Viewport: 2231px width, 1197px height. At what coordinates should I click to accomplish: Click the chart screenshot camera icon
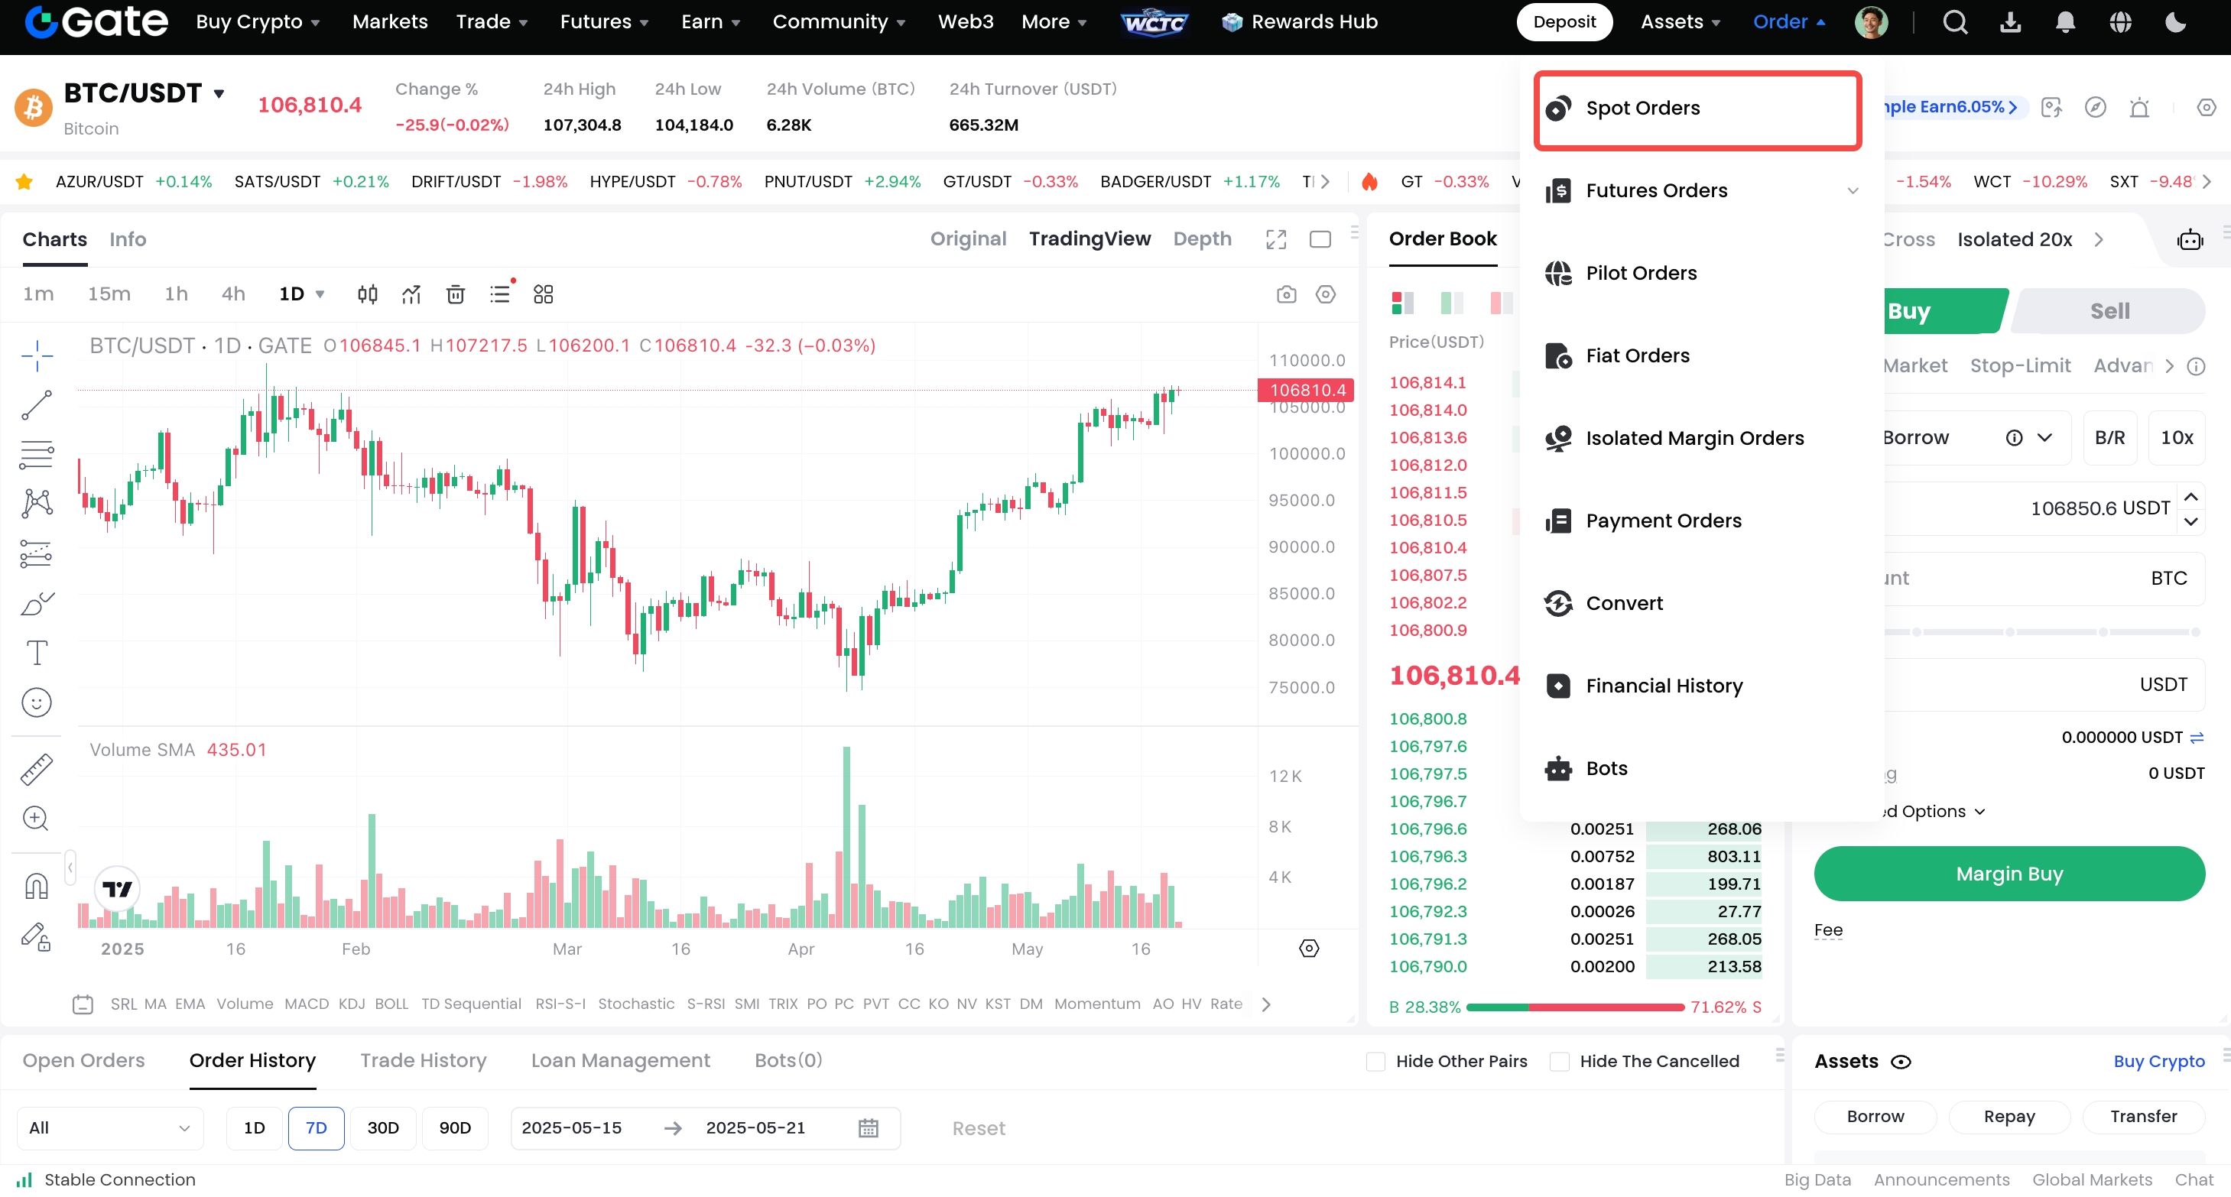click(x=1286, y=294)
